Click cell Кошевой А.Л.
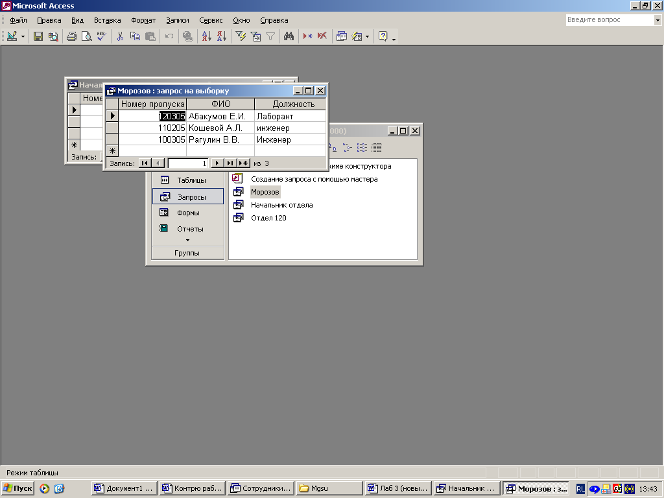Image resolution: width=664 pixels, height=498 pixels. [x=220, y=128]
